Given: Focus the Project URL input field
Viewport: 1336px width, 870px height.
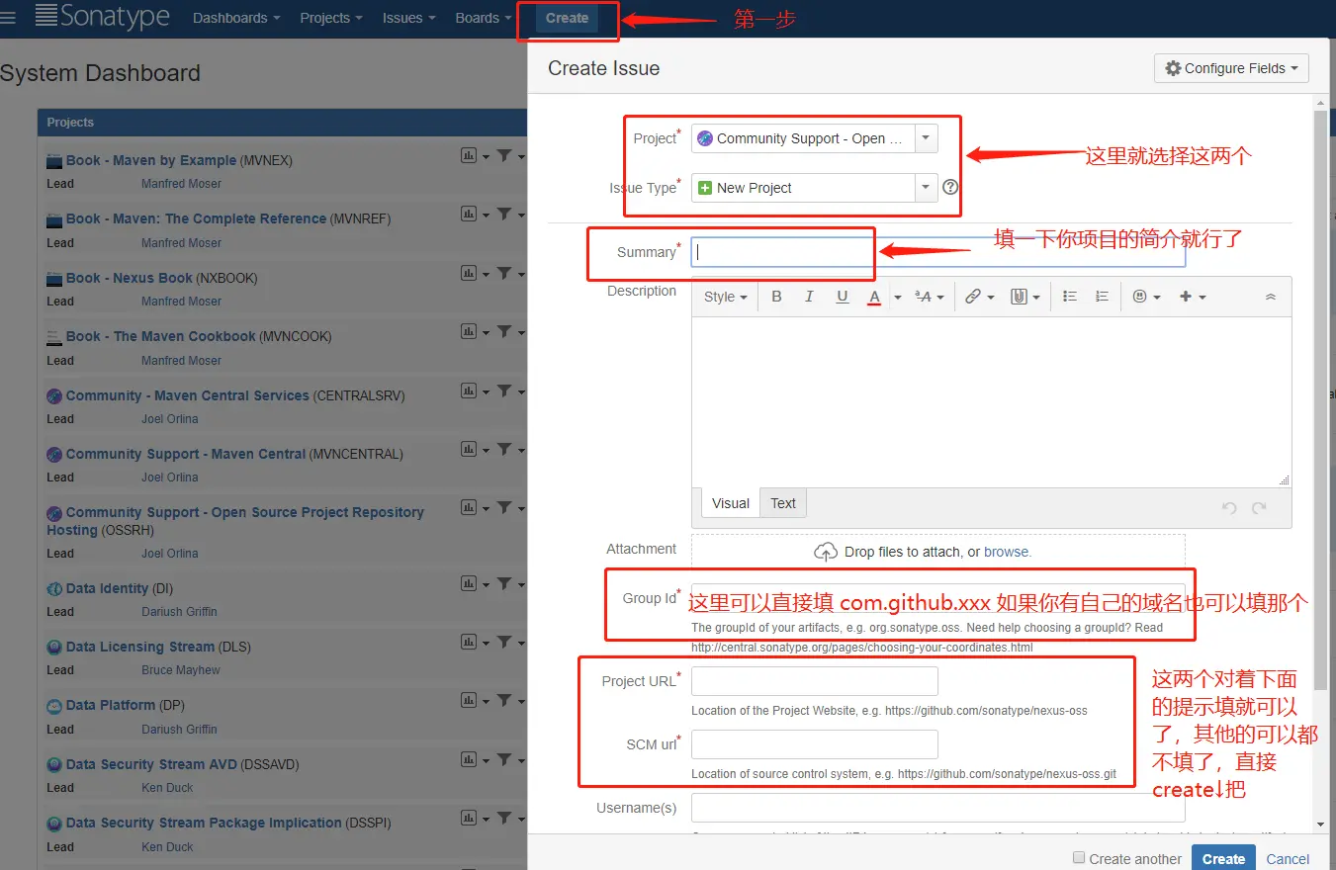Looking at the screenshot, I should click(x=814, y=681).
